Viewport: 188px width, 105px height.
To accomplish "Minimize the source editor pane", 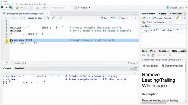I will pyautogui.click(x=132, y=14).
